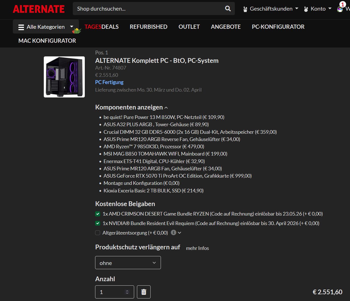Remove item with the trash icon
This screenshot has height=301, width=350.
[144, 292]
